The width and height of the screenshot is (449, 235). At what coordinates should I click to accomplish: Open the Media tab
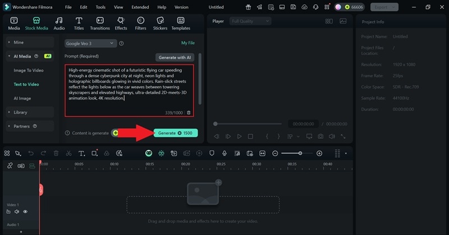13,23
